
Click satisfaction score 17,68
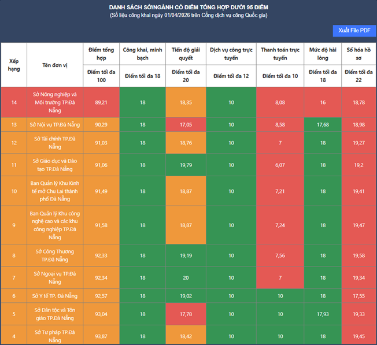click(323, 124)
